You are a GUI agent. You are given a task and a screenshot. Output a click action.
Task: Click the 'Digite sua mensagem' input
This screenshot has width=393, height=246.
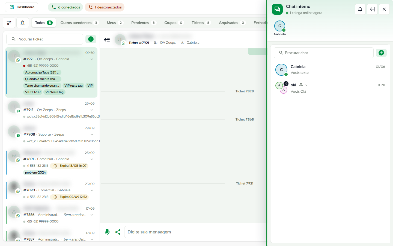195,232
